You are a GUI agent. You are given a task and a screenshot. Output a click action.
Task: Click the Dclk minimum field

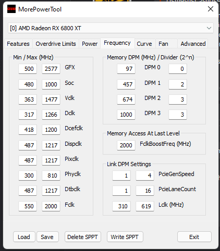pos(28,115)
